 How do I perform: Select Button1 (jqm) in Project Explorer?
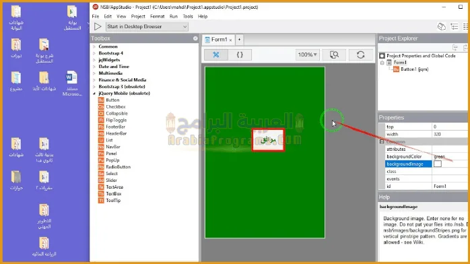(x=414, y=69)
